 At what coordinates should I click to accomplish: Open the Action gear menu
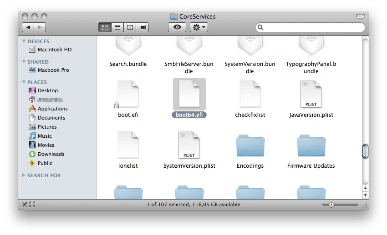click(199, 27)
